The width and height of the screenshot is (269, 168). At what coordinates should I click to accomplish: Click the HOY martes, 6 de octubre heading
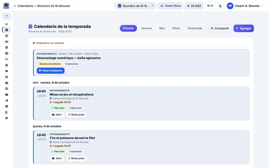(x=51, y=83)
